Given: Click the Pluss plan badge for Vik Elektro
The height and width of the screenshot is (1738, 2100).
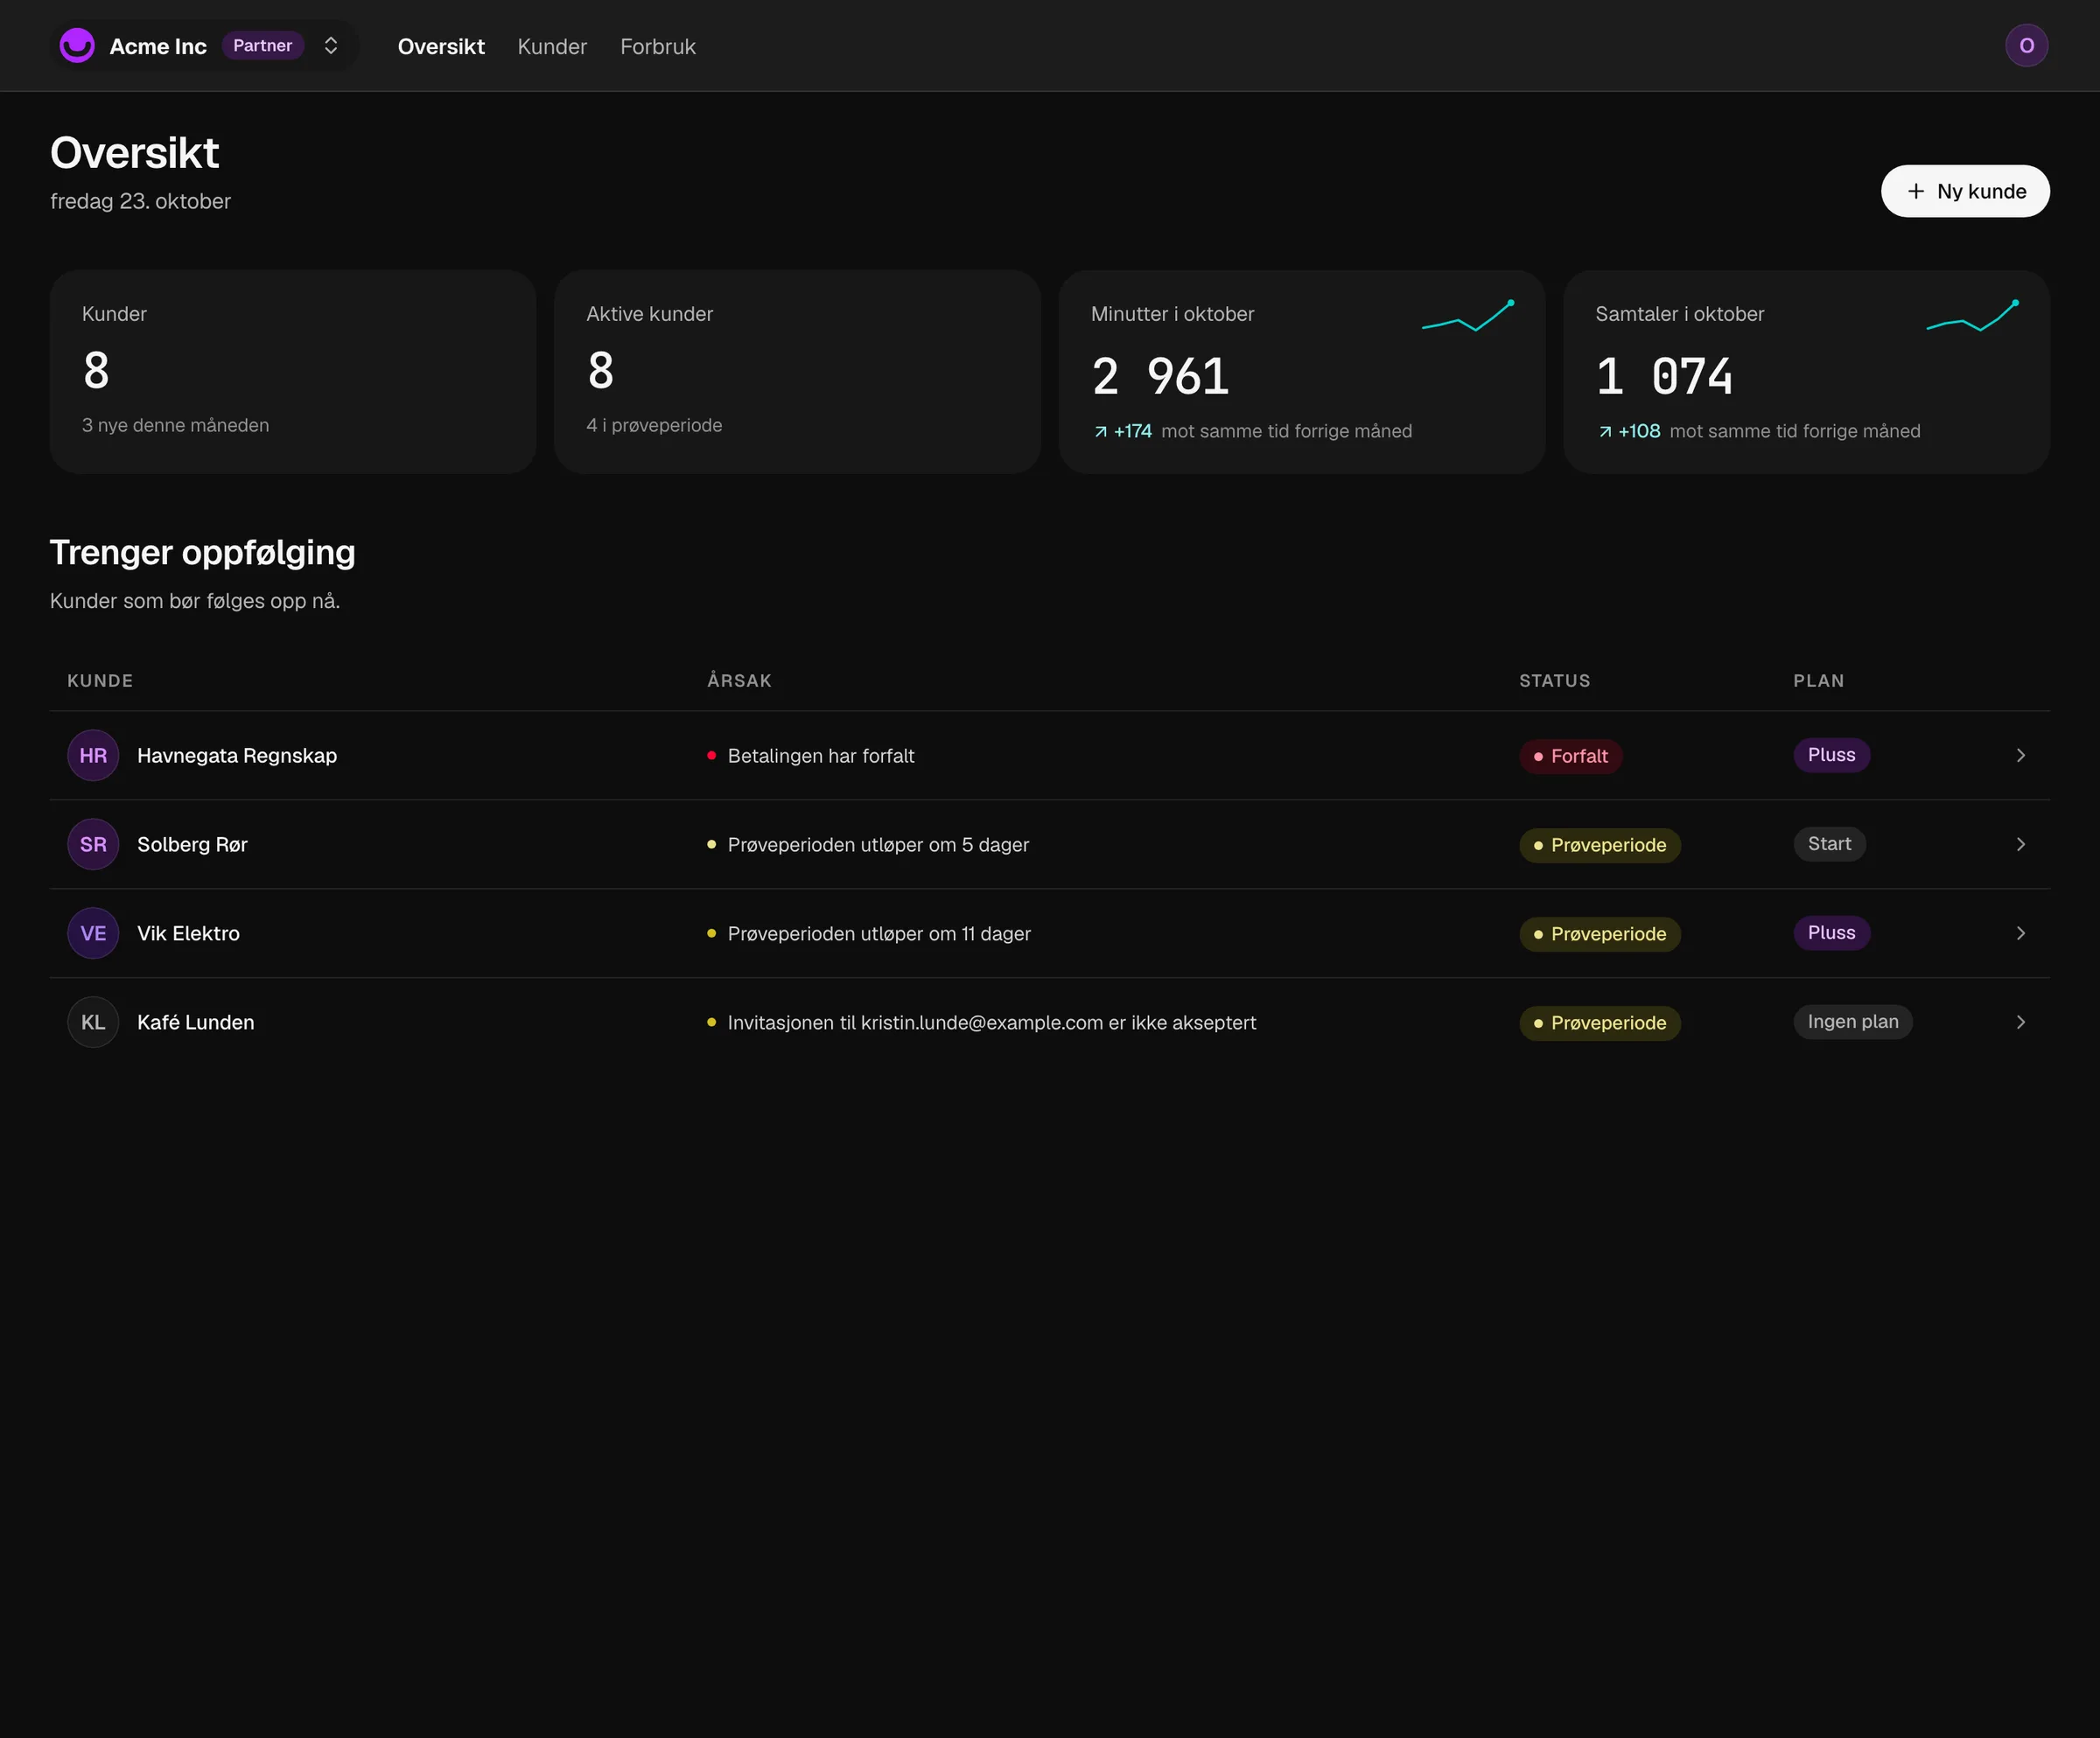Looking at the screenshot, I should pos(1831,932).
